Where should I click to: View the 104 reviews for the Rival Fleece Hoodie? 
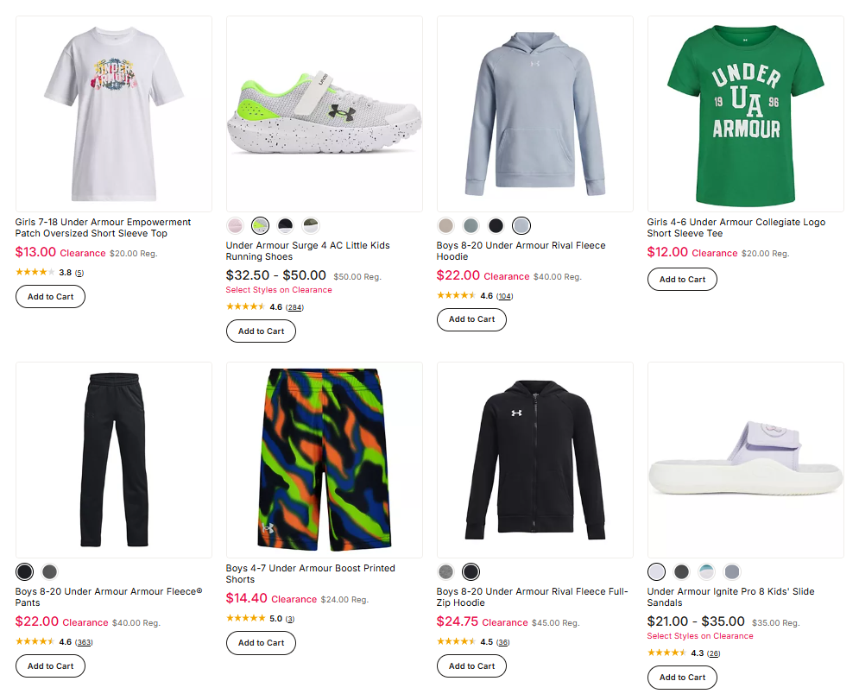click(x=505, y=295)
